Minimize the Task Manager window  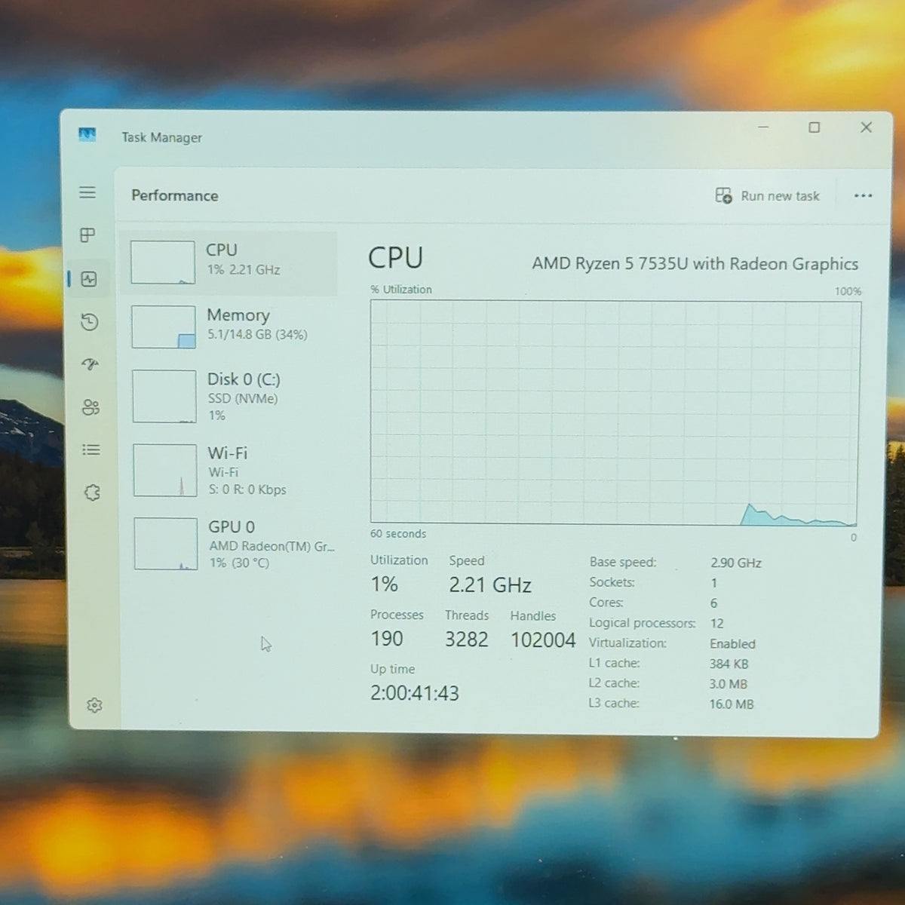[x=763, y=127]
